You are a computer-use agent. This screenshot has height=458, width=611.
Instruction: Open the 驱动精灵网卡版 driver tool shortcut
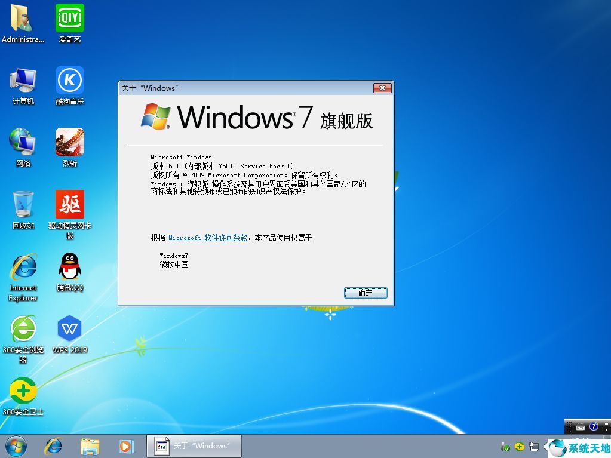(70, 214)
